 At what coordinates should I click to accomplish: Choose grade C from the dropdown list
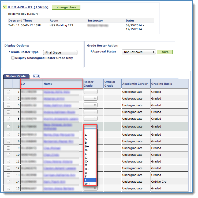point(90,154)
